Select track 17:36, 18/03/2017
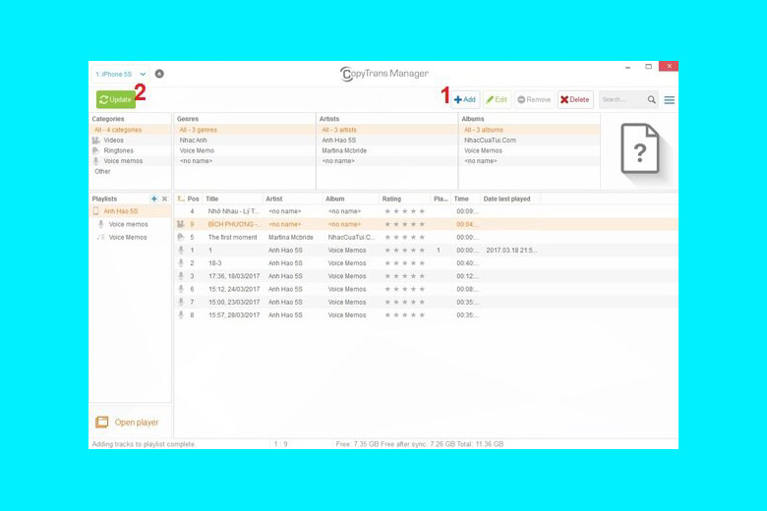 (426, 276)
